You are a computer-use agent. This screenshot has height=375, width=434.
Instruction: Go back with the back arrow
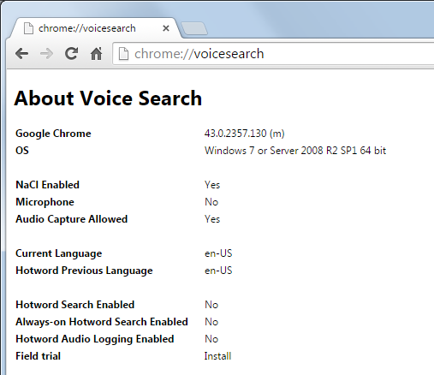[x=22, y=53]
